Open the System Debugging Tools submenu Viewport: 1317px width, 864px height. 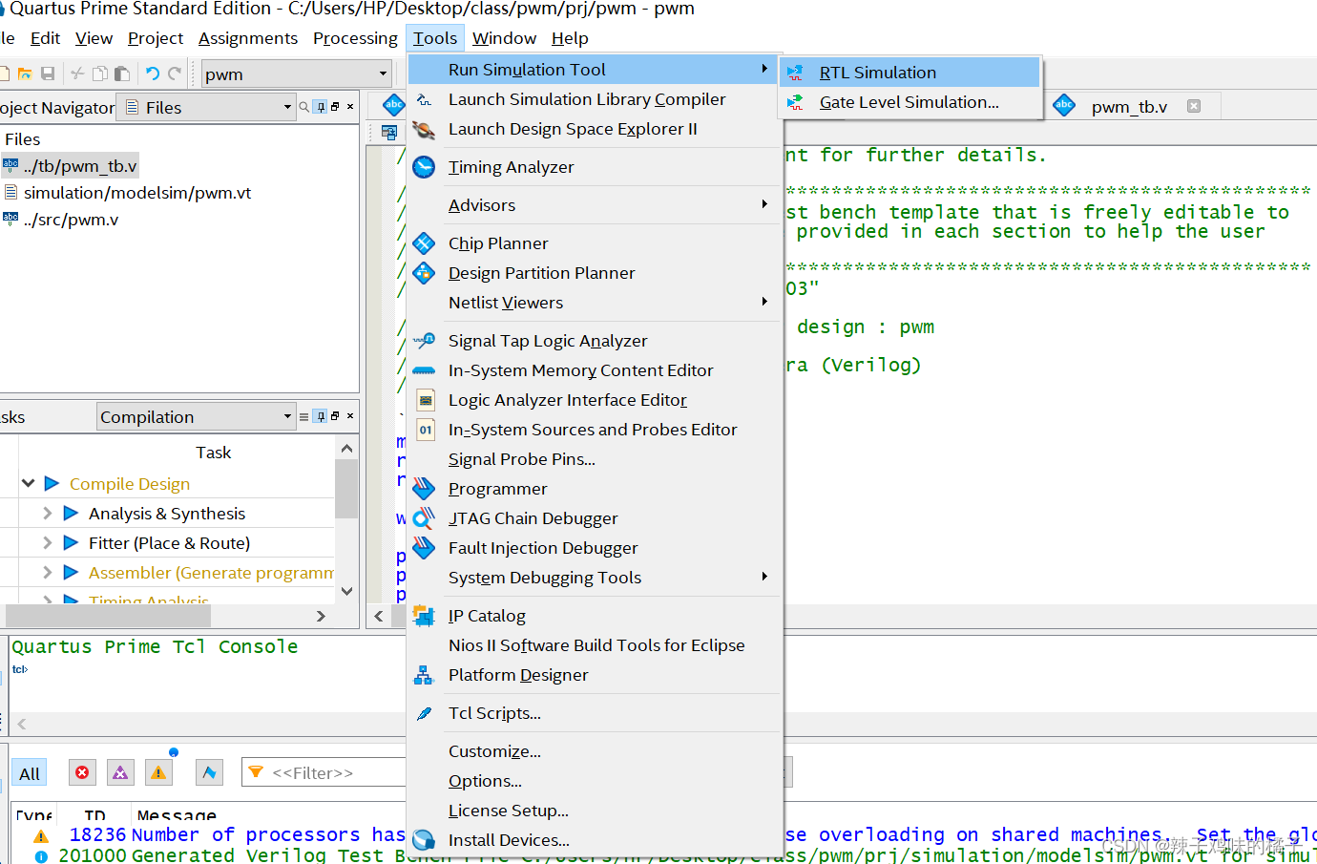[596, 578]
